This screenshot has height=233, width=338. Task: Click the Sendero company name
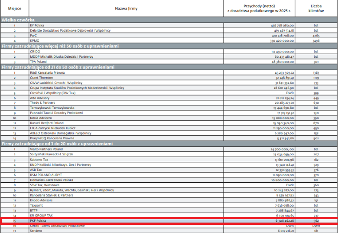[x=36, y=231]
